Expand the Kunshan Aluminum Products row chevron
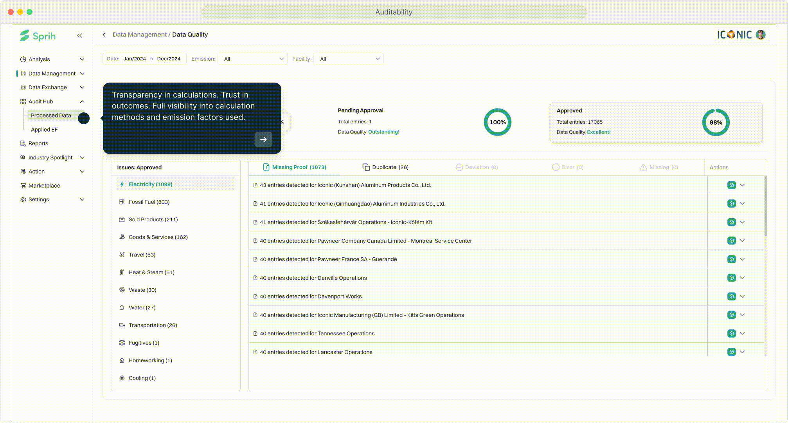The height and width of the screenshot is (423, 788). [742, 185]
